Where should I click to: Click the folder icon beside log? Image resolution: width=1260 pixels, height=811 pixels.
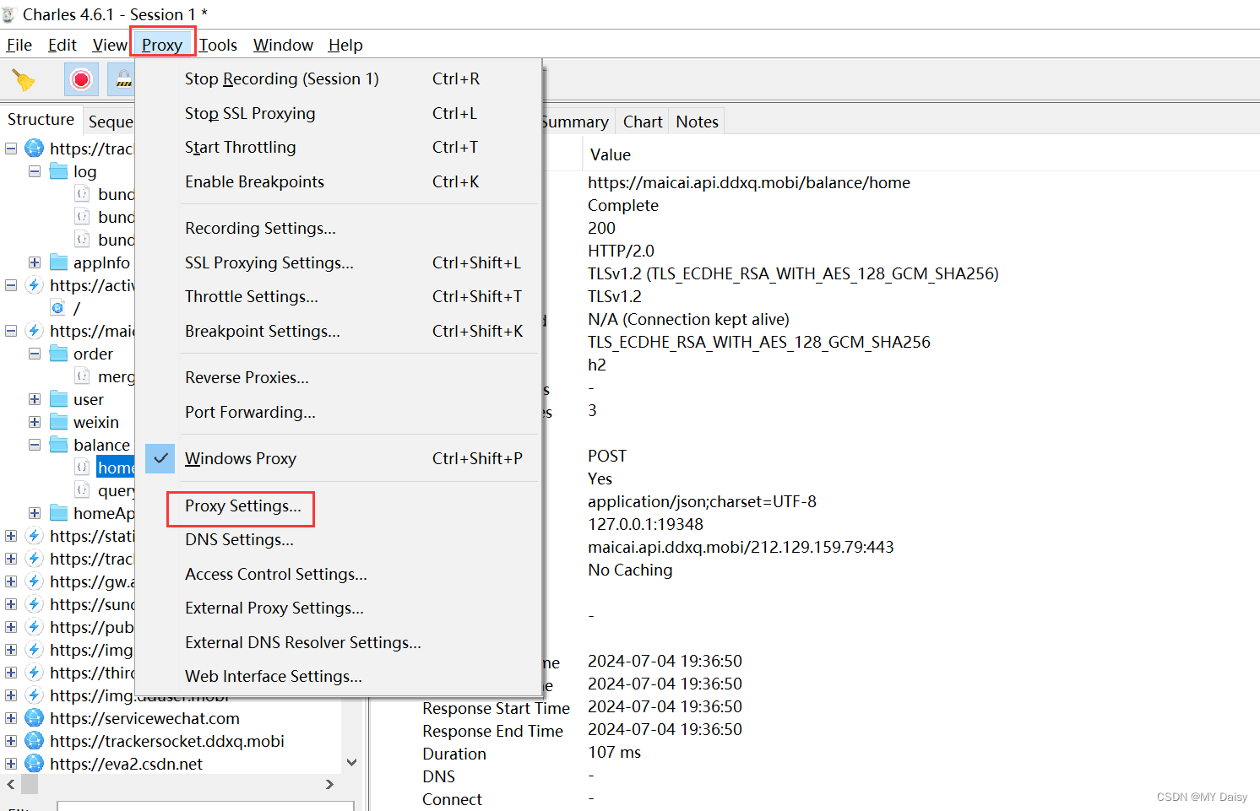[58, 171]
